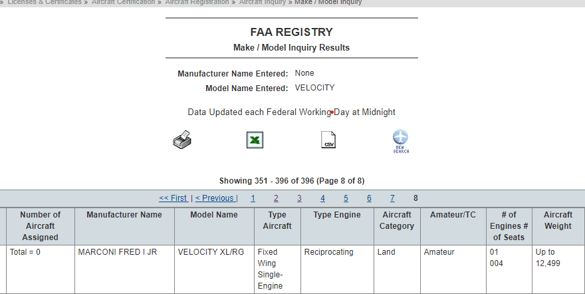Click the MARCONI FRED I JR cell
This screenshot has width=585, height=294.
click(x=118, y=253)
